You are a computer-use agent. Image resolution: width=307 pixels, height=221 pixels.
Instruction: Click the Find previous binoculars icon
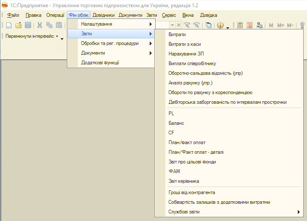point(196,25)
